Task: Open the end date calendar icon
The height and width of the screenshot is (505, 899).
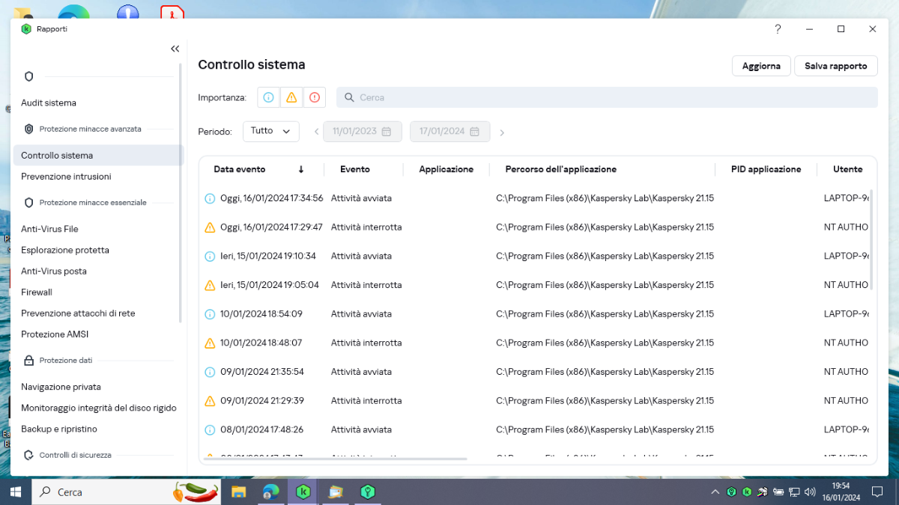Action: (x=474, y=132)
